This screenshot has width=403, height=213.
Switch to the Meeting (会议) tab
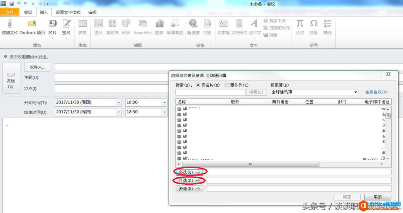[x=28, y=12]
